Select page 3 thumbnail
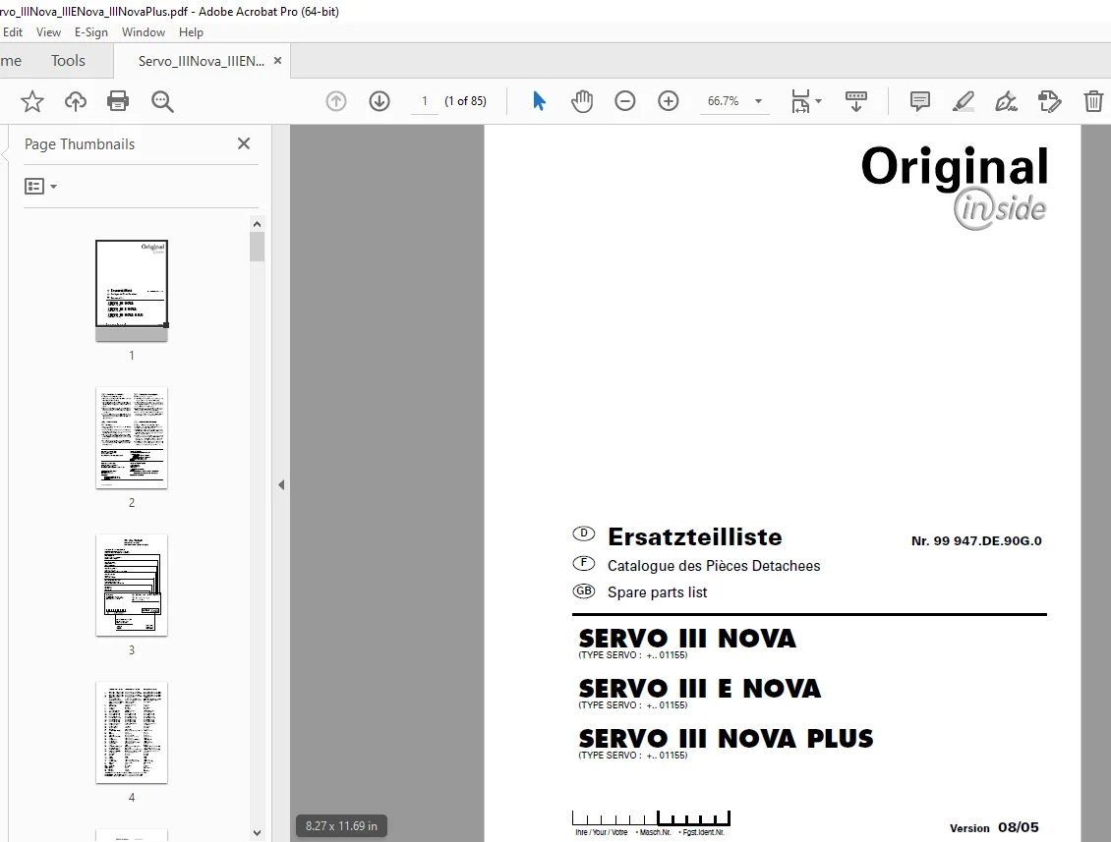The height and width of the screenshot is (842, 1111). click(132, 585)
